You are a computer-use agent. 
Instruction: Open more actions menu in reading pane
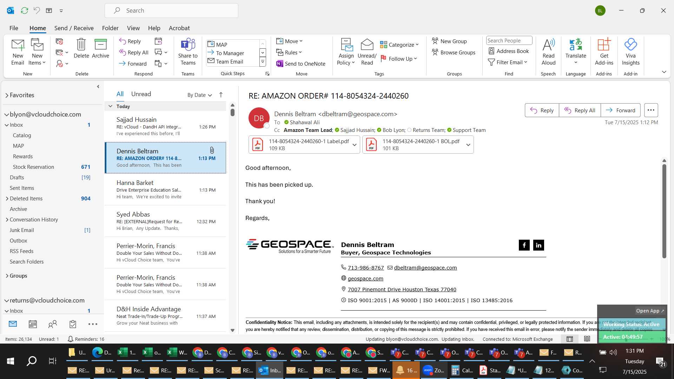pos(651,110)
